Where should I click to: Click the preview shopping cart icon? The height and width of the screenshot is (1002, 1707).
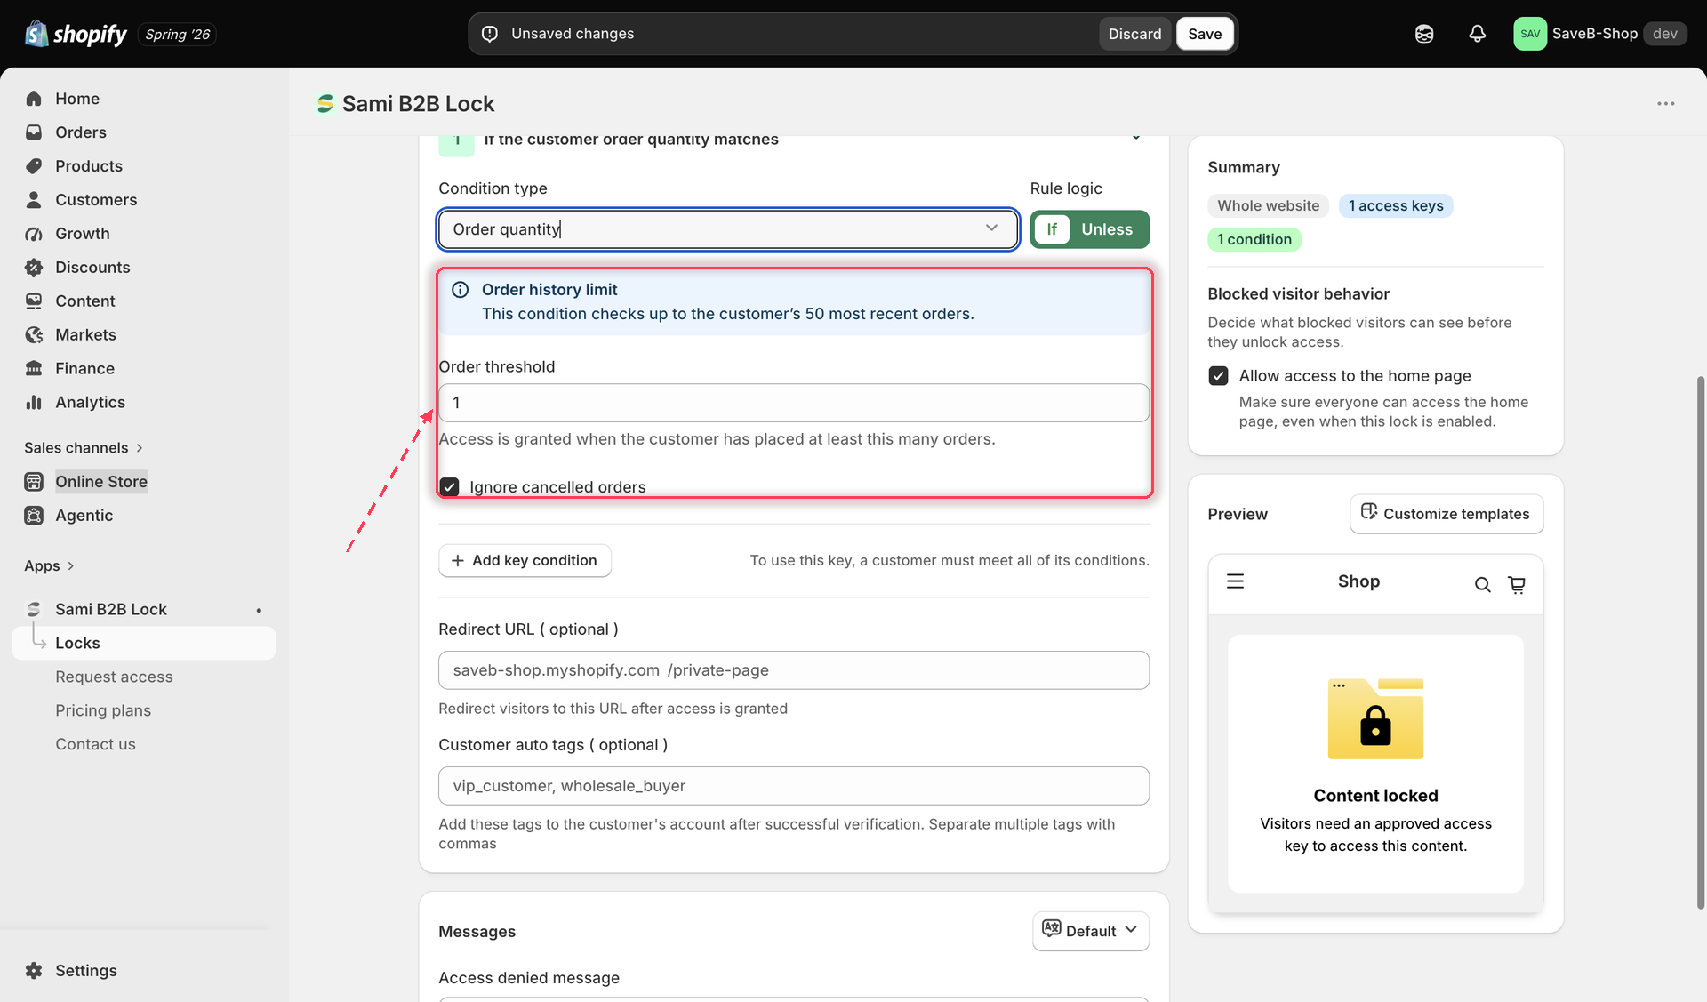click(1517, 584)
